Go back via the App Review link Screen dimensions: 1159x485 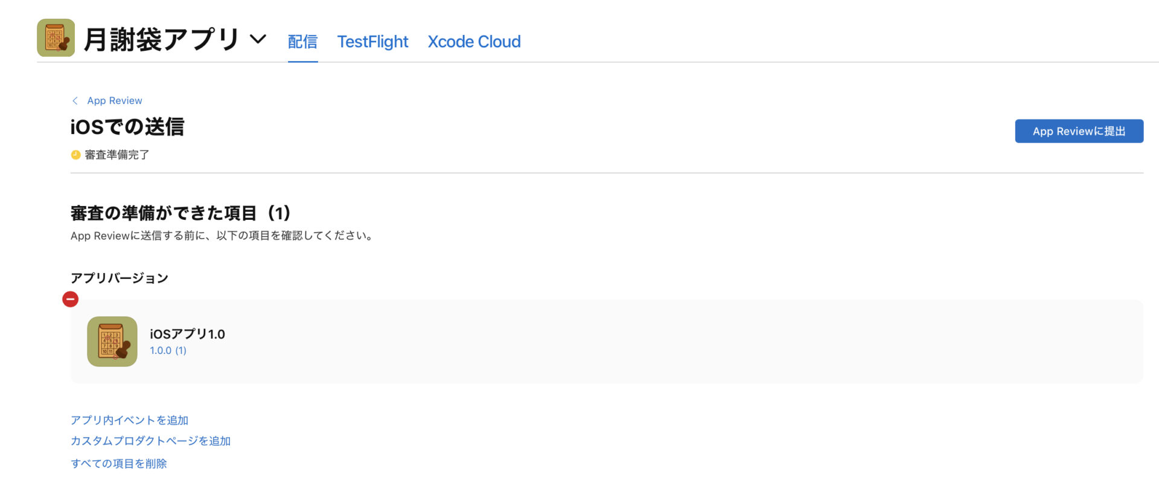115,101
